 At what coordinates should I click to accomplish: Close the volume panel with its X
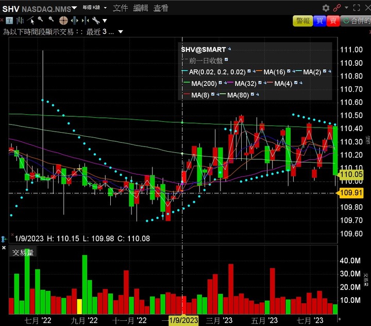pos(4,248)
